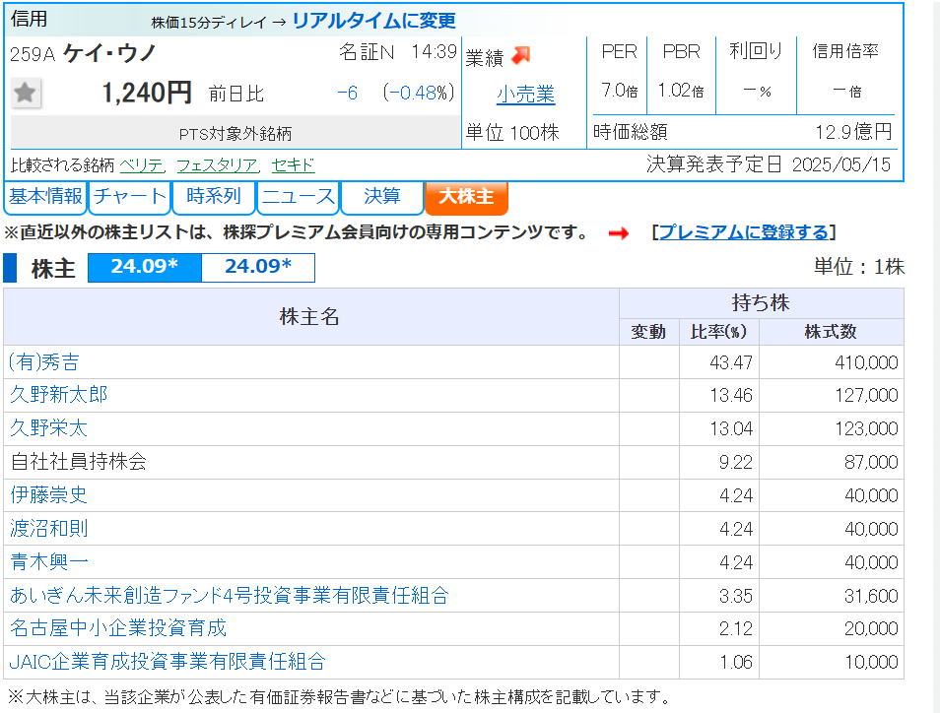Select the 大株主 tab
The image size is (940, 713).
pos(466,197)
